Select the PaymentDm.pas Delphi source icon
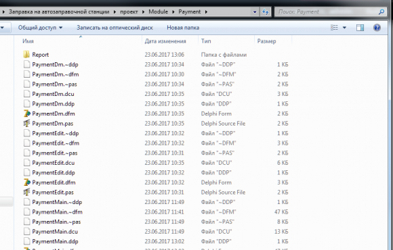 27,123
